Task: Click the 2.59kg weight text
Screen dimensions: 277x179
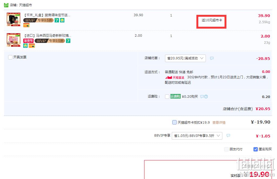Action: [265, 22]
